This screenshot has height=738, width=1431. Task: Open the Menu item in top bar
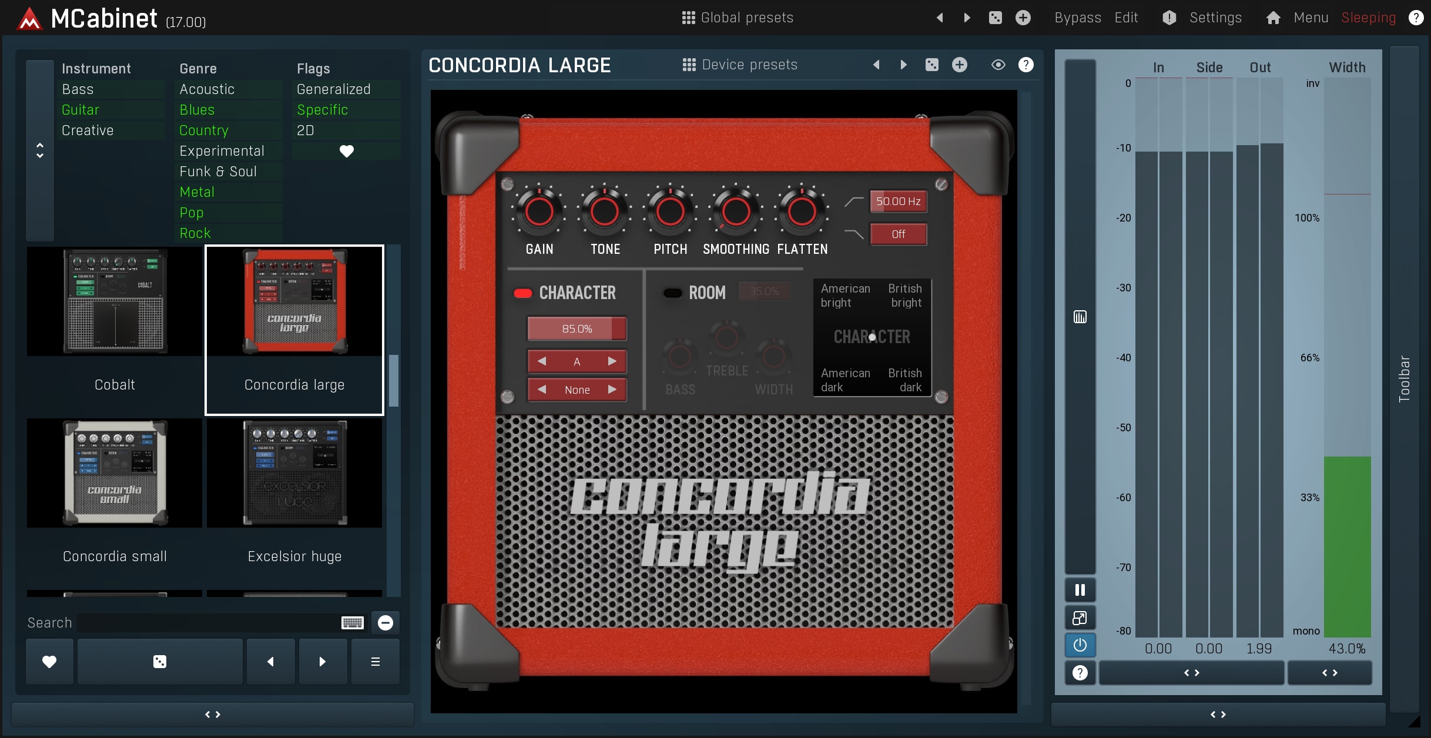[1310, 18]
